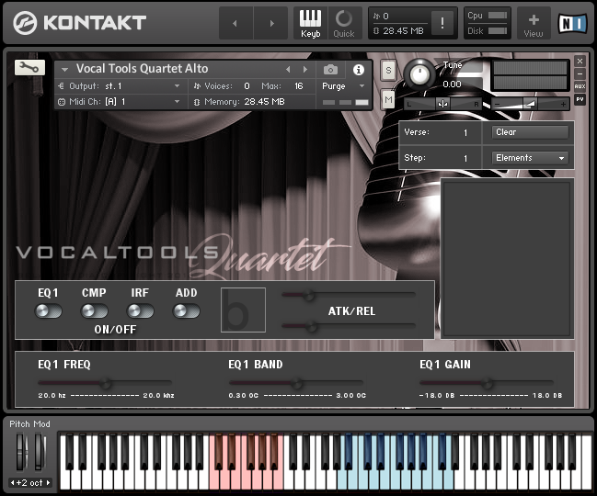The image size is (597, 496).
Task: Click the Pitch wheel
Action: (21, 452)
